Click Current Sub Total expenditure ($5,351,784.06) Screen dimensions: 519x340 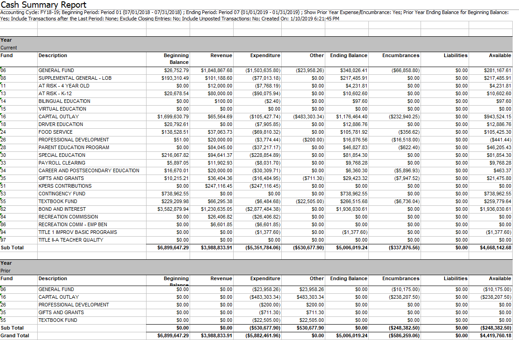tap(263, 248)
